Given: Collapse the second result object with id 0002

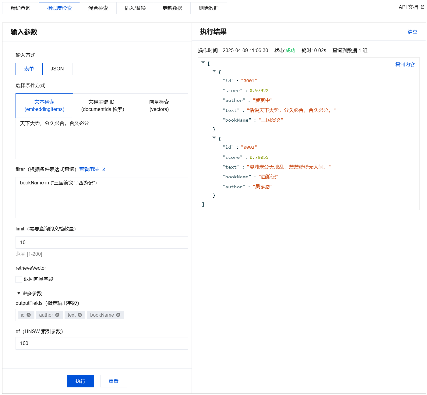Looking at the screenshot, I should 214,138.
